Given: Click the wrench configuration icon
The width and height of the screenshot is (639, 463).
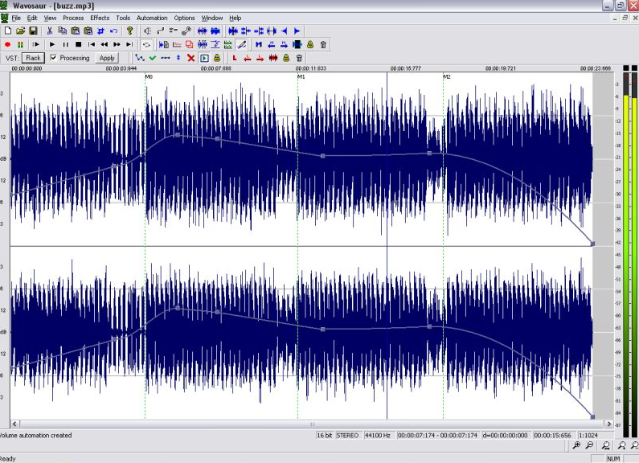Looking at the screenshot, I should pos(186,31).
